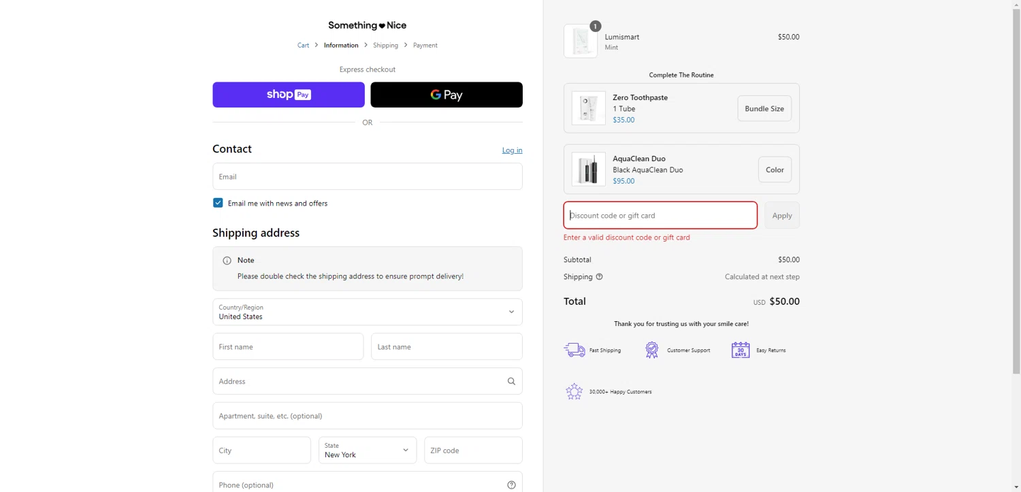Viewport: 1021px width, 492px height.
Task: Go back to Cart breadcrumb
Action: pos(303,46)
